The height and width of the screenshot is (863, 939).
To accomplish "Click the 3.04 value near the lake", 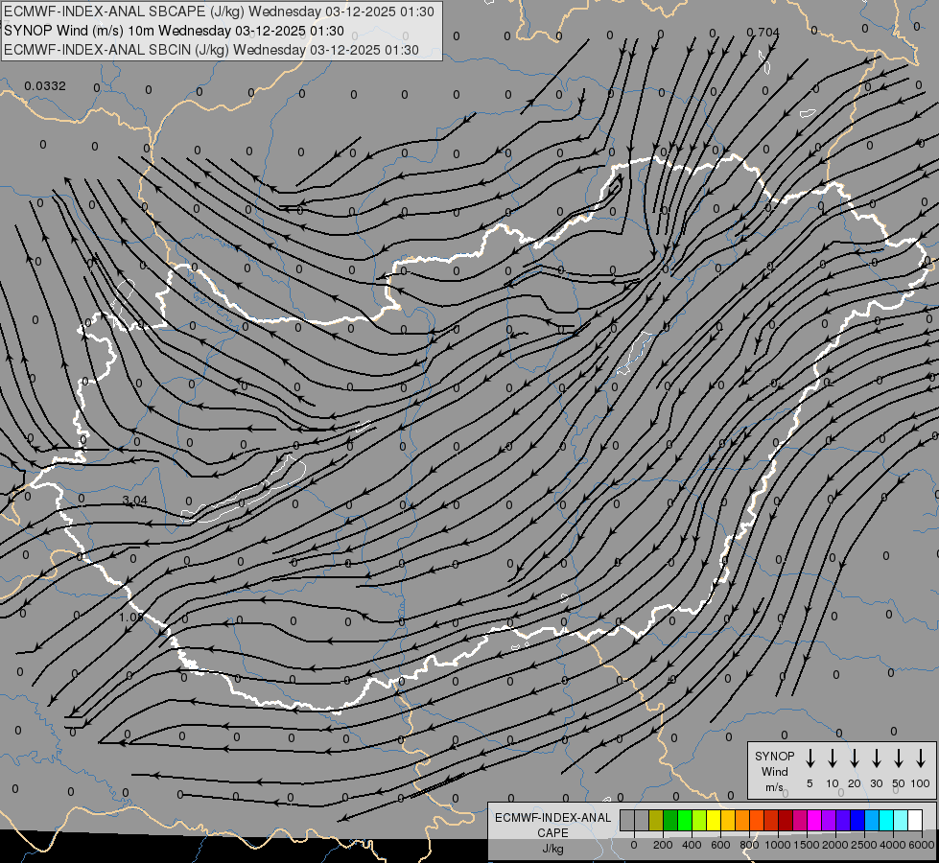I will pos(134,501).
